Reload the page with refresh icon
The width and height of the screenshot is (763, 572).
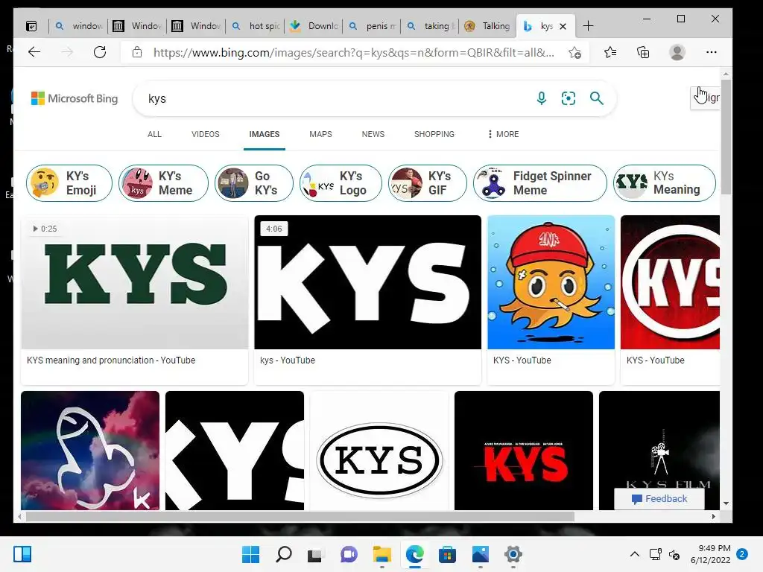100,52
